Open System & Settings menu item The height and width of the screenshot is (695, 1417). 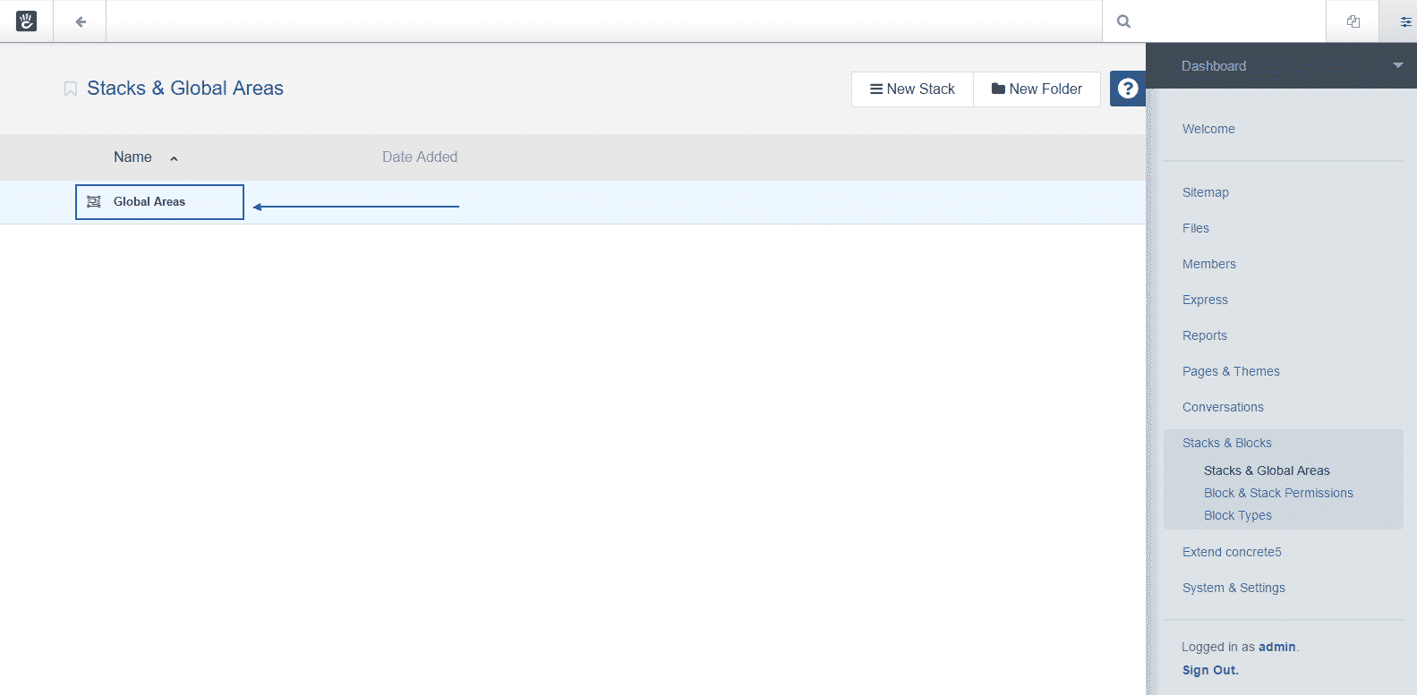pyautogui.click(x=1233, y=588)
